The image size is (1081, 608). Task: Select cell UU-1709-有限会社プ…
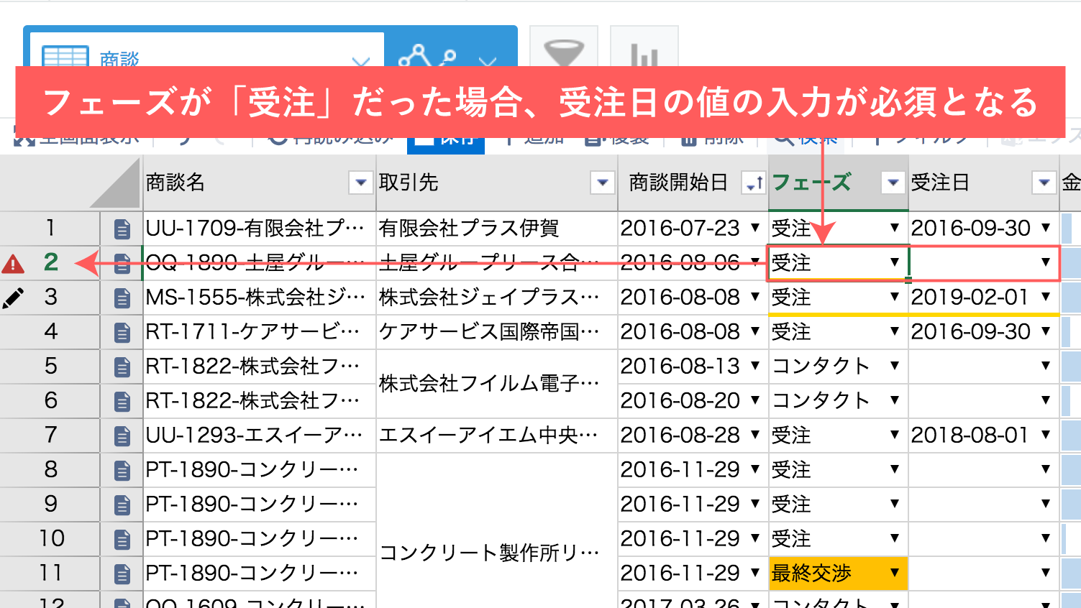[260, 229]
